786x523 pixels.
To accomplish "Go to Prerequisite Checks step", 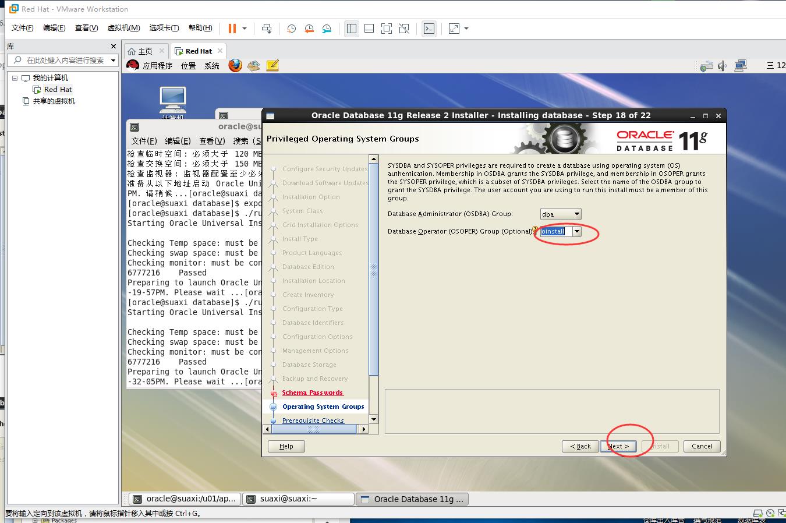I will click(313, 420).
